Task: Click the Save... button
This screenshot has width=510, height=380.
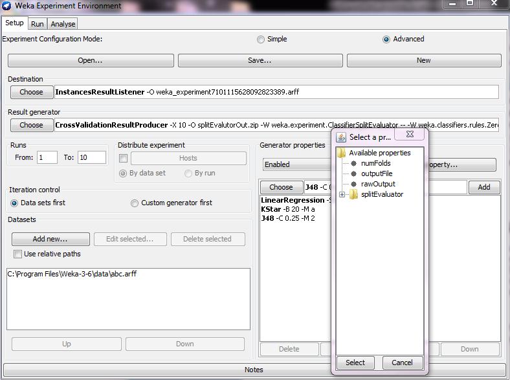Action: pyautogui.click(x=260, y=60)
